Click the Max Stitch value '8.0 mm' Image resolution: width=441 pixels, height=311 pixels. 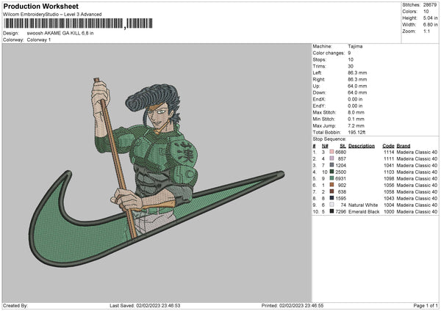coord(356,112)
